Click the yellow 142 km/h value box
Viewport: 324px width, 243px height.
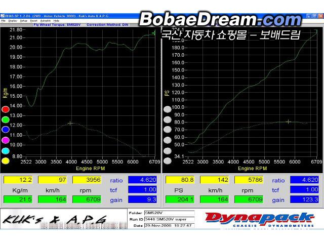[x=214, y=180]
